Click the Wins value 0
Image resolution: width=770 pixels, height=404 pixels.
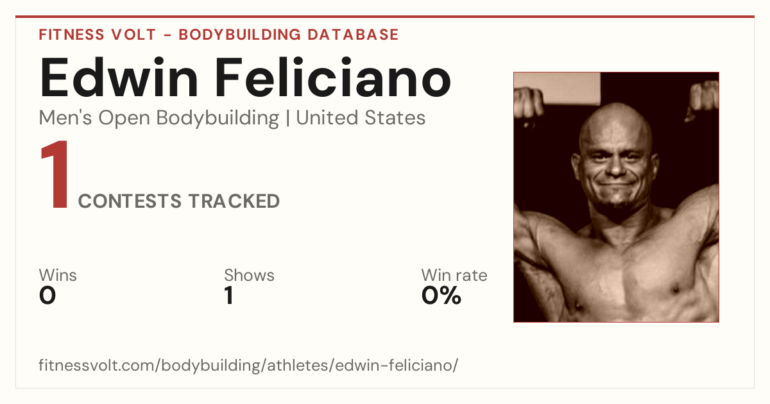(48, 296)
